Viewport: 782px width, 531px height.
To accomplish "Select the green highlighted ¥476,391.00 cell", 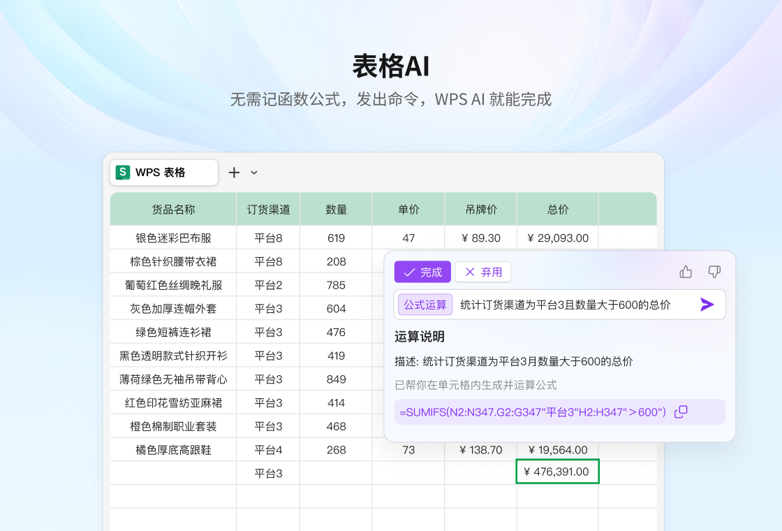I will tap(557, 472).
